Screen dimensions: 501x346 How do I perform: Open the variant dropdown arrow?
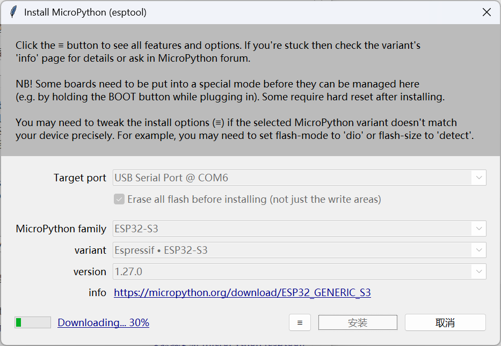click(478, 250)
